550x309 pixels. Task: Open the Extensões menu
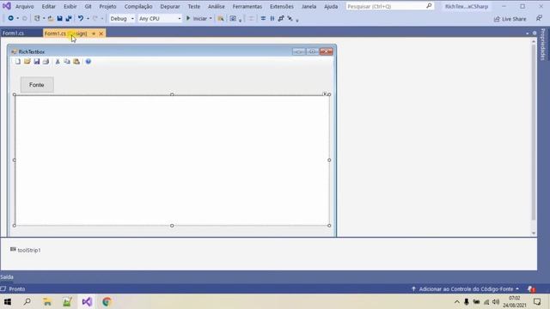point(282,6)
